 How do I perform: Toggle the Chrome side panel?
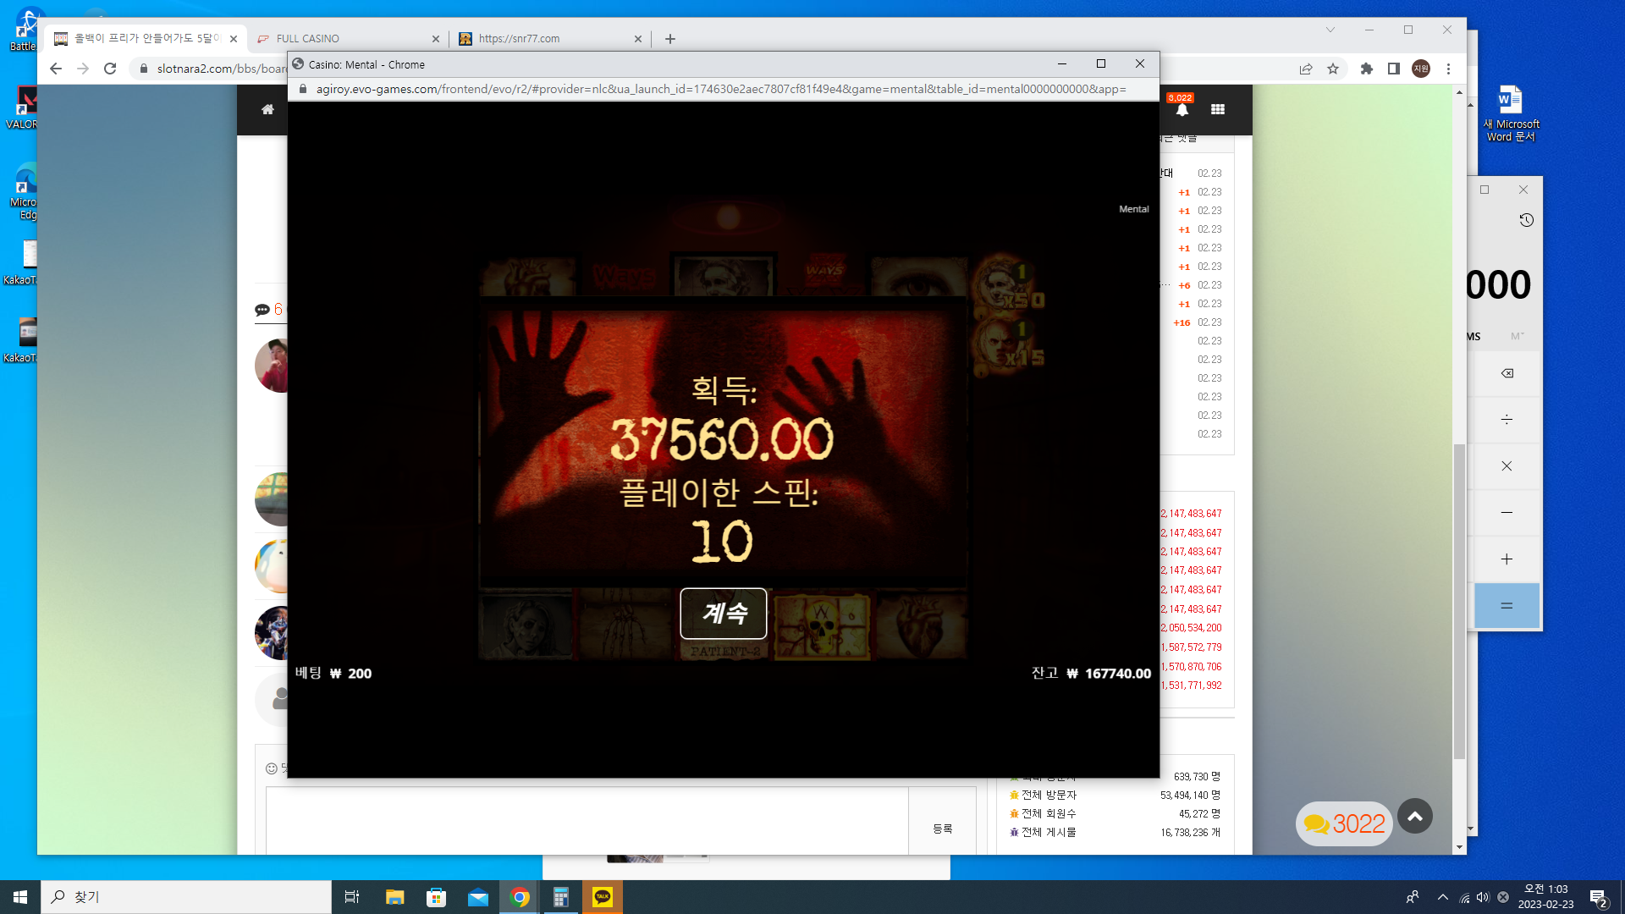click(1394, 69)
